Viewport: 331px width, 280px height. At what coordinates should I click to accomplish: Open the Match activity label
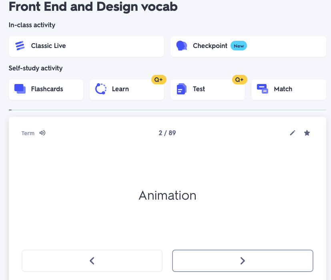pyautogui.click(x=283, y=89)
